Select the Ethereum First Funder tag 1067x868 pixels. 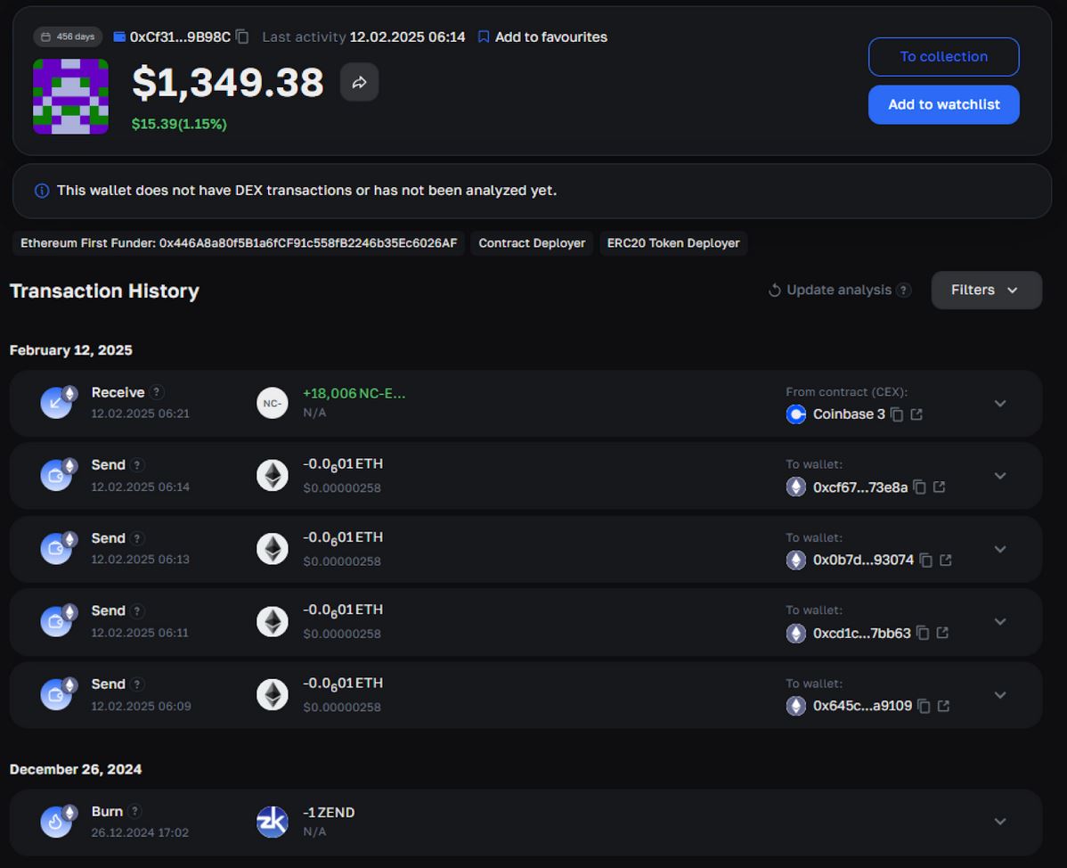click(x=239, y=243)
